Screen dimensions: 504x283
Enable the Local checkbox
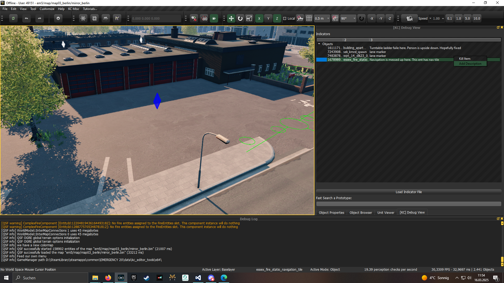tap(285, 18)
